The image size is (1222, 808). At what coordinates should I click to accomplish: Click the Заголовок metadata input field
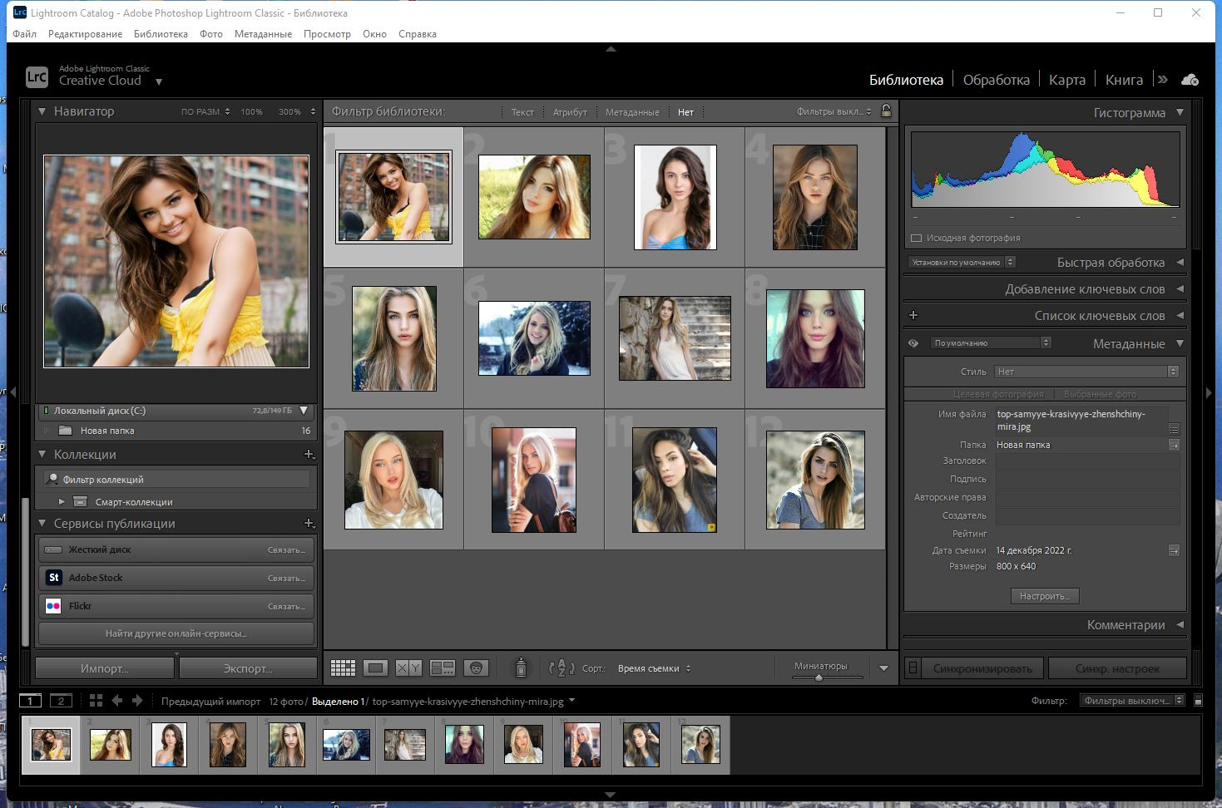1087,461
